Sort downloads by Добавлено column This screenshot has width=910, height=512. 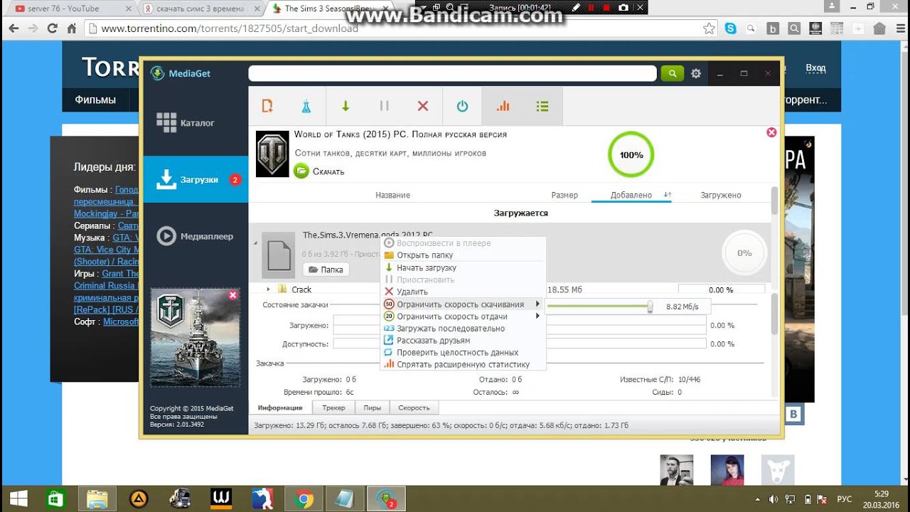[x=631, y=195]
